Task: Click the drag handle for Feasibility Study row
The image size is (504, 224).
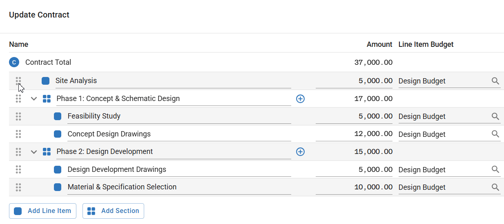Action: [18, 116]
